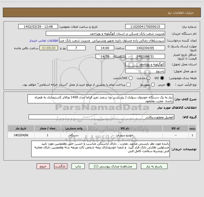This screenshot has height=197, width=204.
Task: Click the دستگاه unit cell
Action: pyautogui.click(x=74, y=135)
